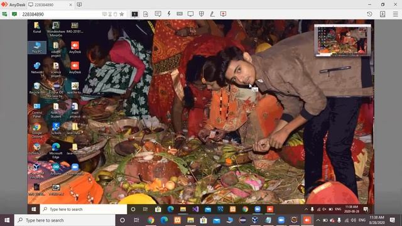Select the science project file icon

[56, 70]
